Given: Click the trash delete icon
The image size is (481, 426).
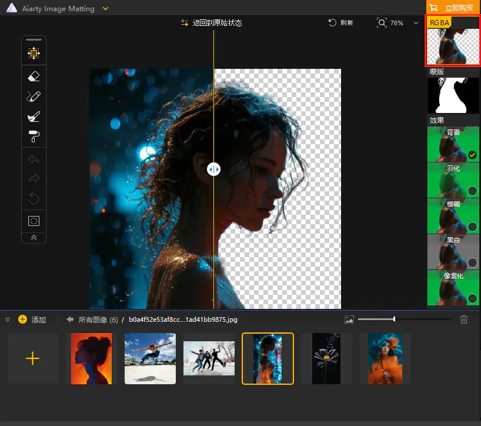Looking at the screenshot, I should pyautogui.click(x=464, y=319).
